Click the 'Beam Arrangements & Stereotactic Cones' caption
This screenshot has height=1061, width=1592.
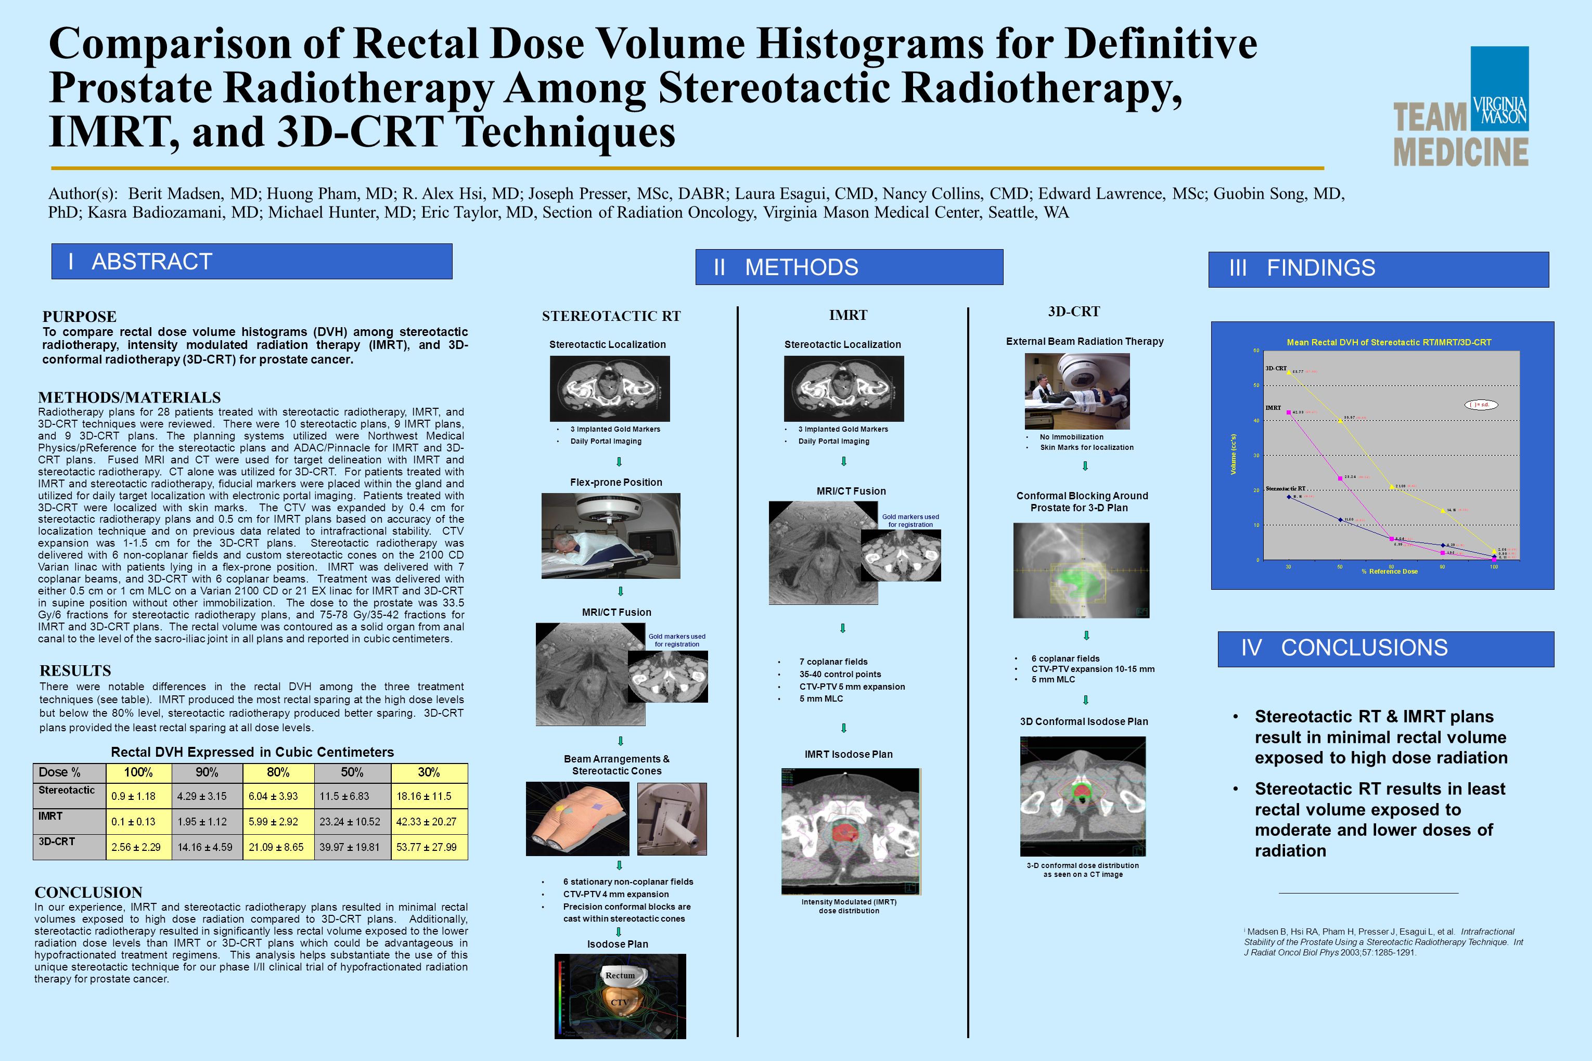click(x=617, y=765)
